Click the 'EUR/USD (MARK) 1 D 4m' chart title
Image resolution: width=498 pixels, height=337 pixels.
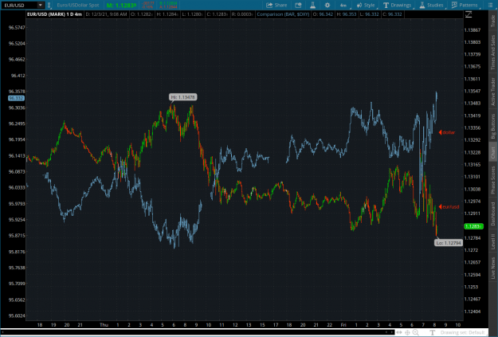click(55, 14)
